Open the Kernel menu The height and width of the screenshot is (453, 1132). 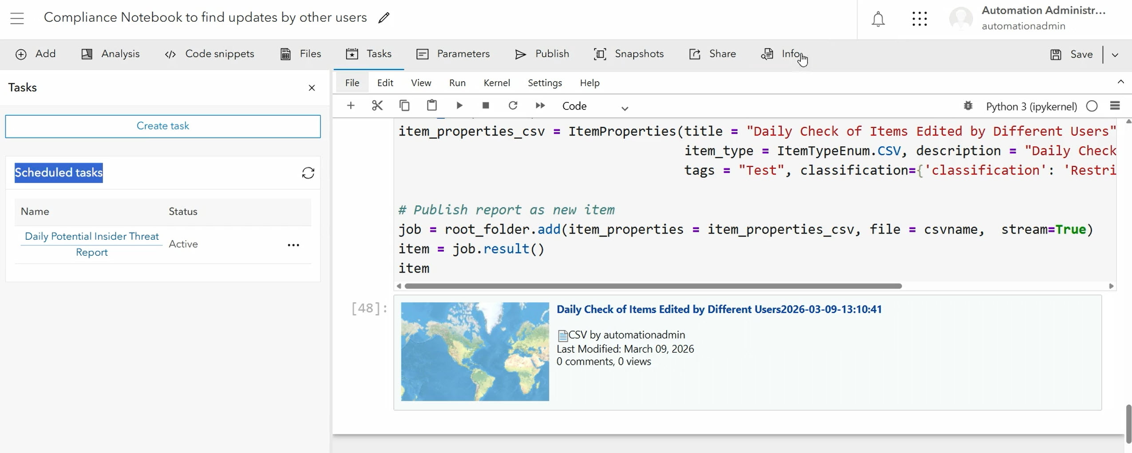[497, 83]
